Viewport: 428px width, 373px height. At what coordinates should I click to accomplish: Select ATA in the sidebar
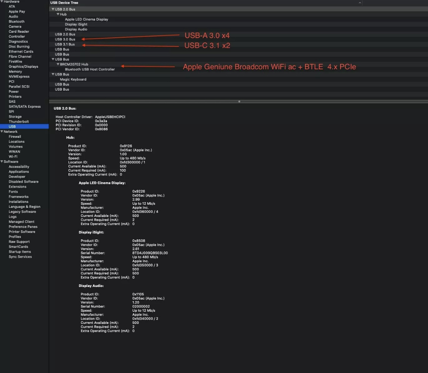tap(12, 6)
